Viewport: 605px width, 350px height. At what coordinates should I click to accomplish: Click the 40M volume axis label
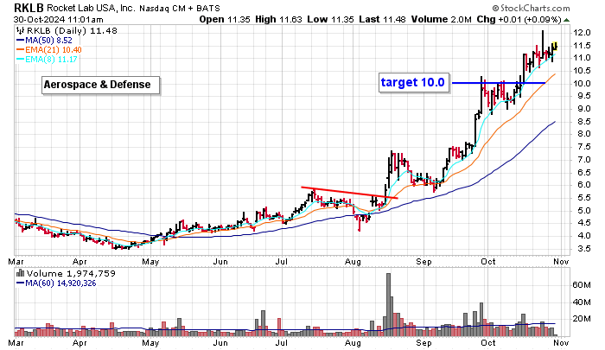pos(582,302)
